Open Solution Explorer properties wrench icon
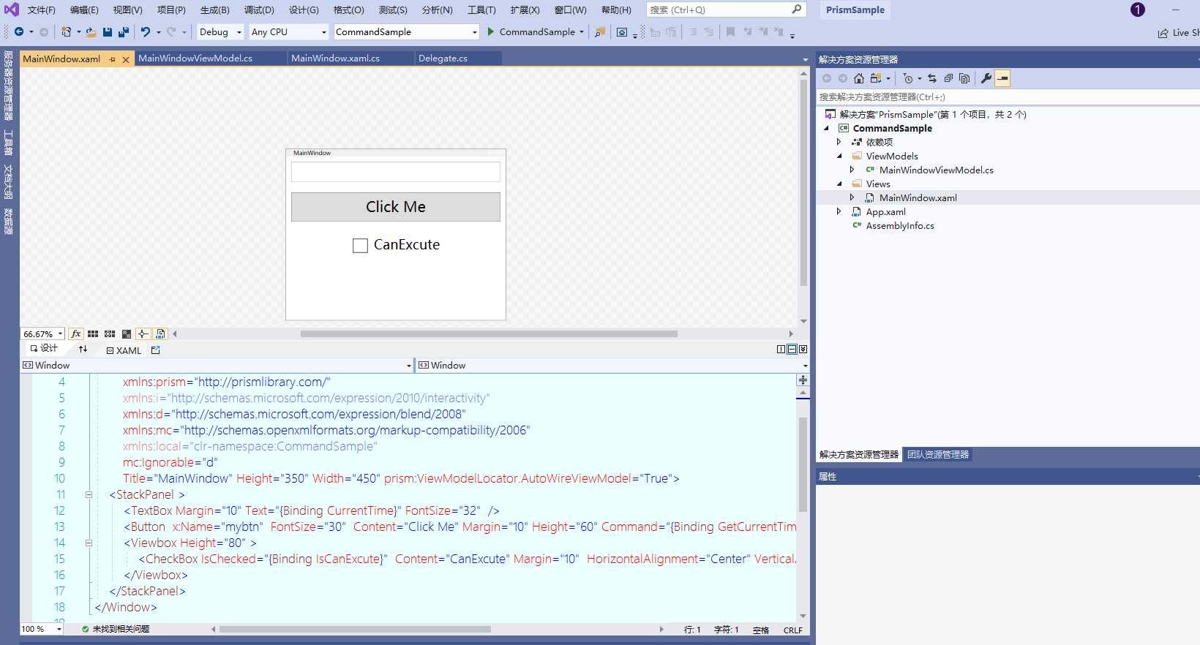Viewport: 1200px width, 645px height. [986, 78]
